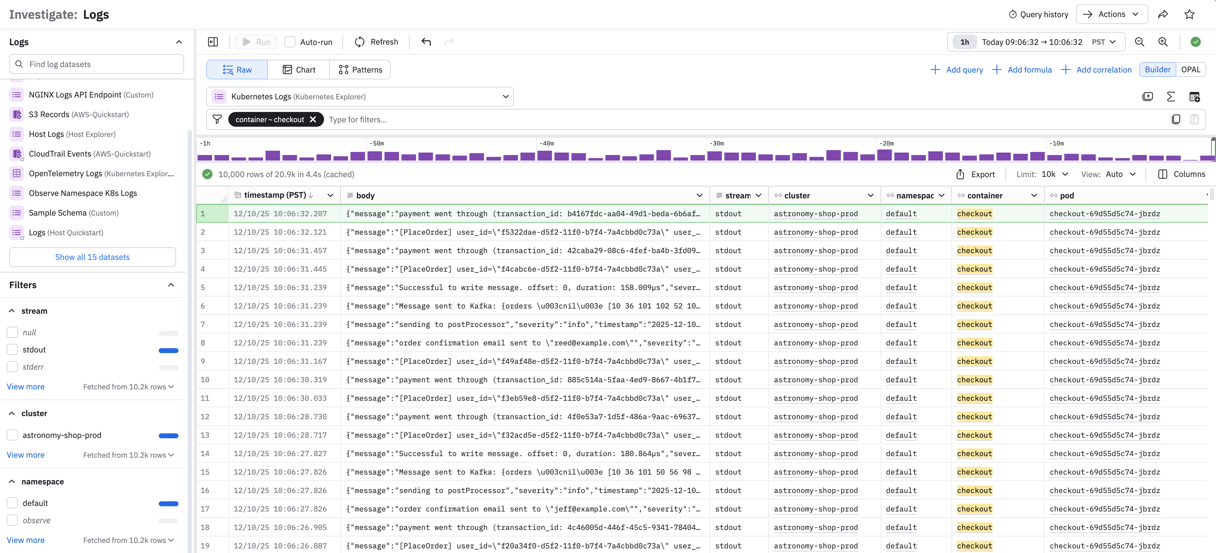This screenshot has height=553, width=1216.
Task: Remove the container~checkout filter chip
Action: click(x=313, y=119)
